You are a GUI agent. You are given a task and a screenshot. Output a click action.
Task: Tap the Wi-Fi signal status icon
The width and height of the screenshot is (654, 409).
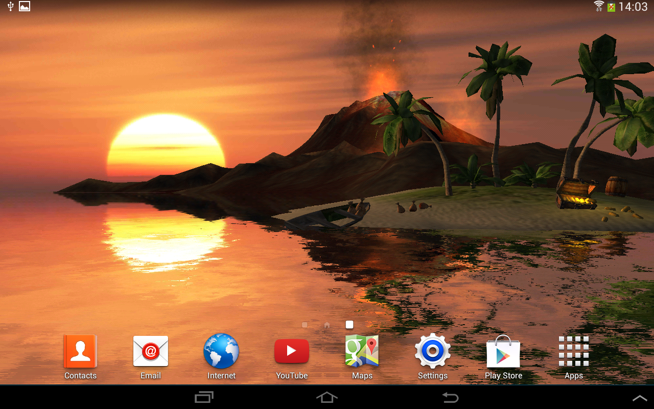(599, 6)
